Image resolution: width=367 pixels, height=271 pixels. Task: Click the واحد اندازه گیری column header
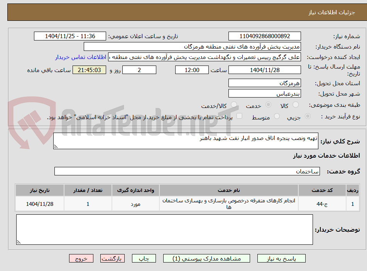(x=135, y=190)
